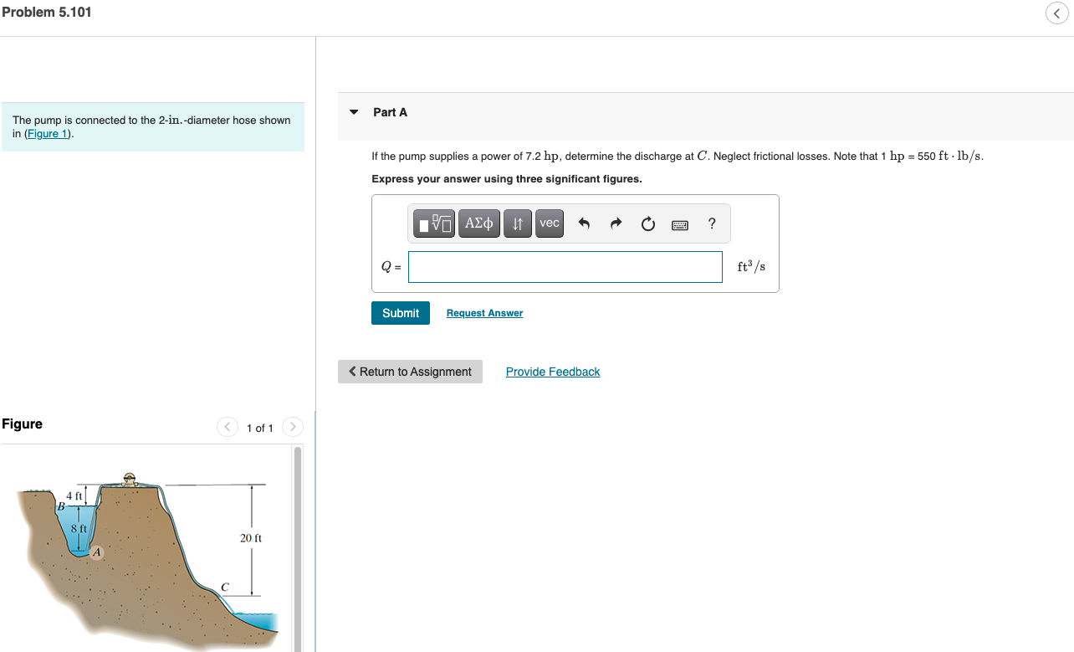The height and width of the screenshot is (652, 1074).
Task: Go to next figure arrow
Action: click(293, 427)
